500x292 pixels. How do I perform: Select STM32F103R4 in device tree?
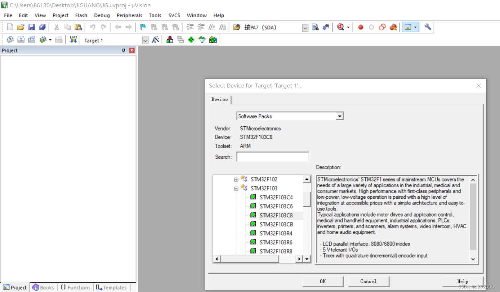click(276, 233)
